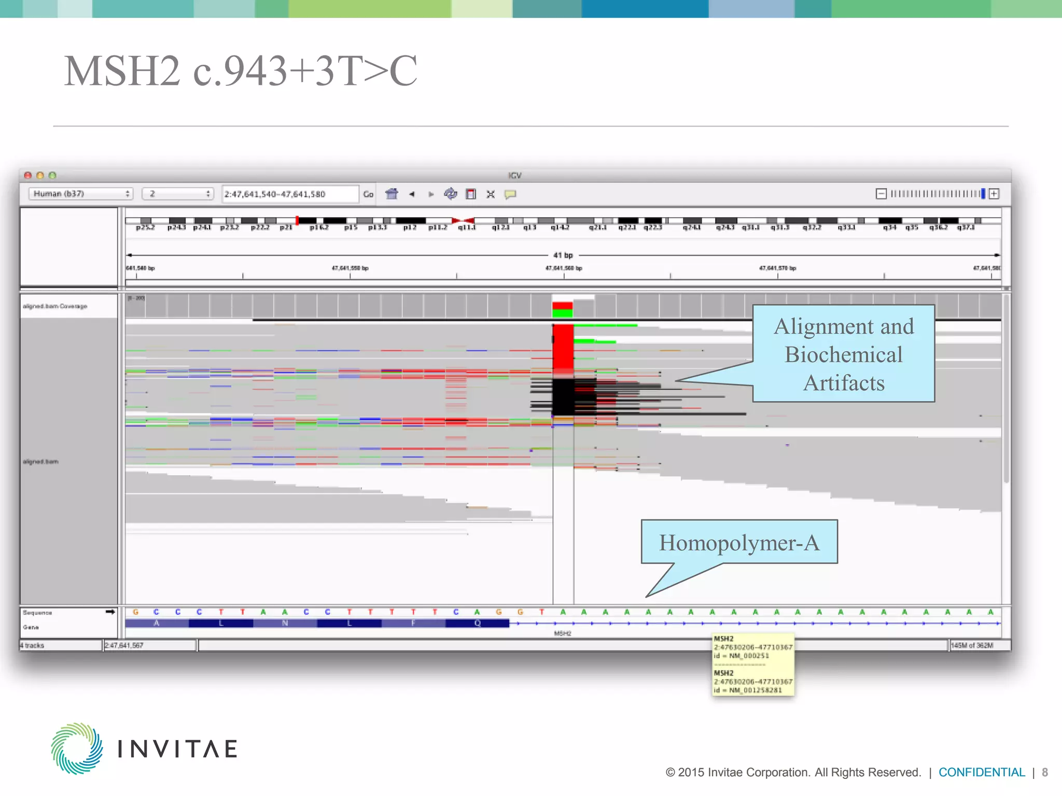
Task: Click the Gene track label
Action: coord(31,627)
